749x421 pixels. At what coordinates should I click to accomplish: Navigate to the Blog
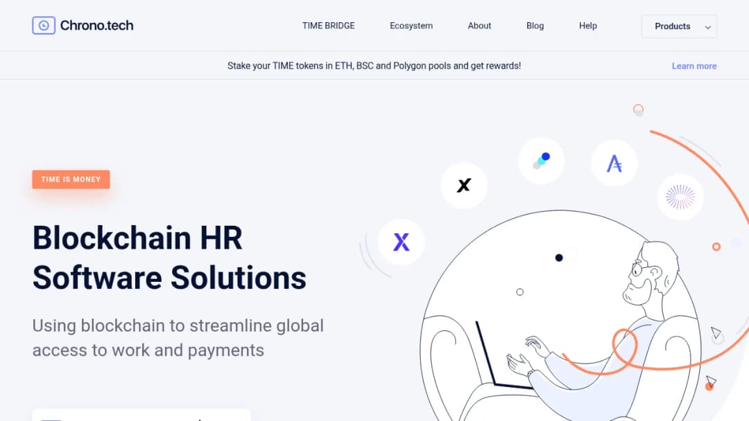[x=535, y=26]
